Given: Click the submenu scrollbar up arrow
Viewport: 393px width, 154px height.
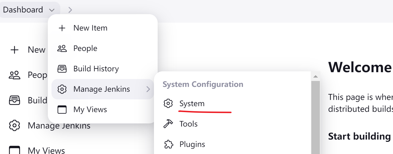Looking at the screenshot, I should 315,76.
